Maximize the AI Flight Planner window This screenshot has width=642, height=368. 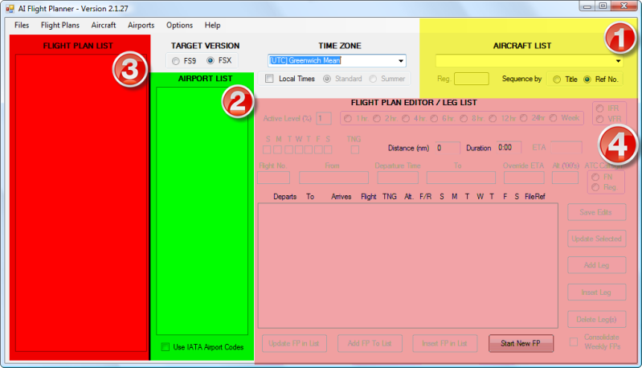click(603, 6)
